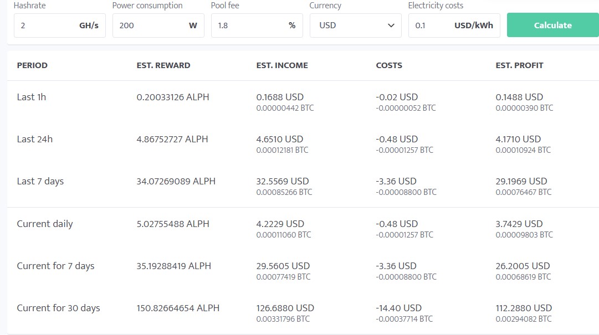The height and width of the screenshot is (335, 599).
Task: Click the EST. INCOME column header
Action: coord(282,65)
